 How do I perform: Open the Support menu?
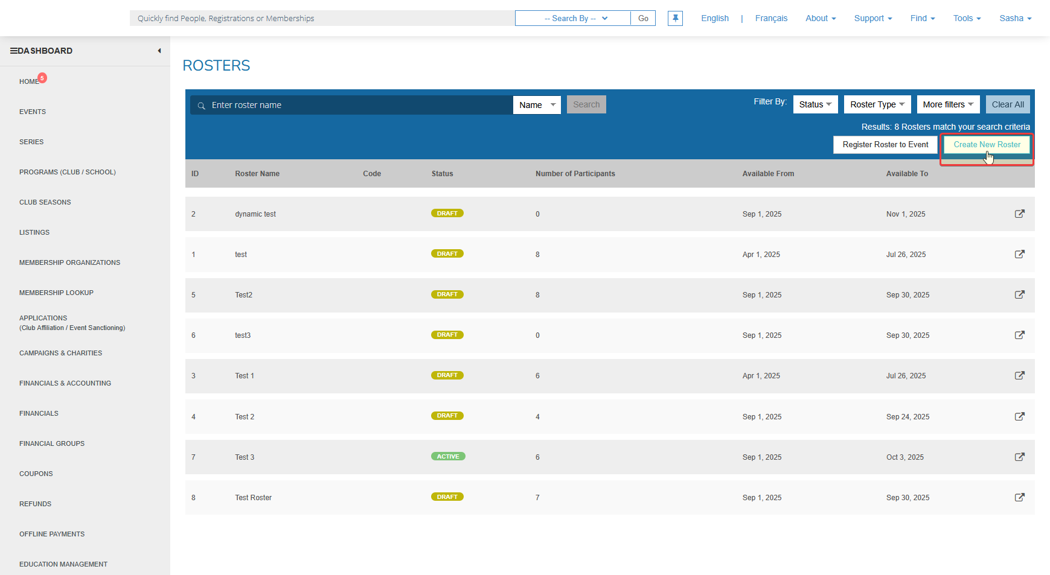(x=872, y=18)
